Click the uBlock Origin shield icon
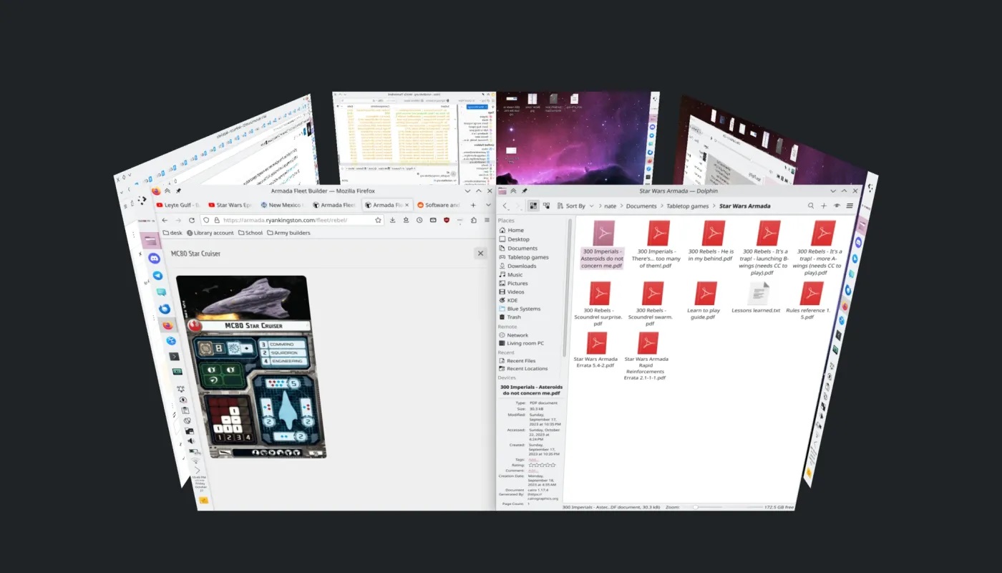 coord(447,220)
